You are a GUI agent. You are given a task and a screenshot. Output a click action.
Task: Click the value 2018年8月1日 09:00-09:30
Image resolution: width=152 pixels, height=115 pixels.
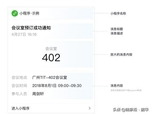pos(57,86)
